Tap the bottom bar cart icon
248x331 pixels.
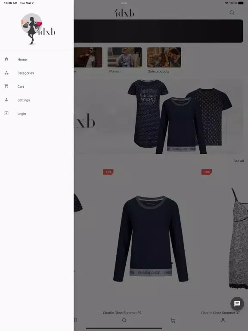coord(173,321)
